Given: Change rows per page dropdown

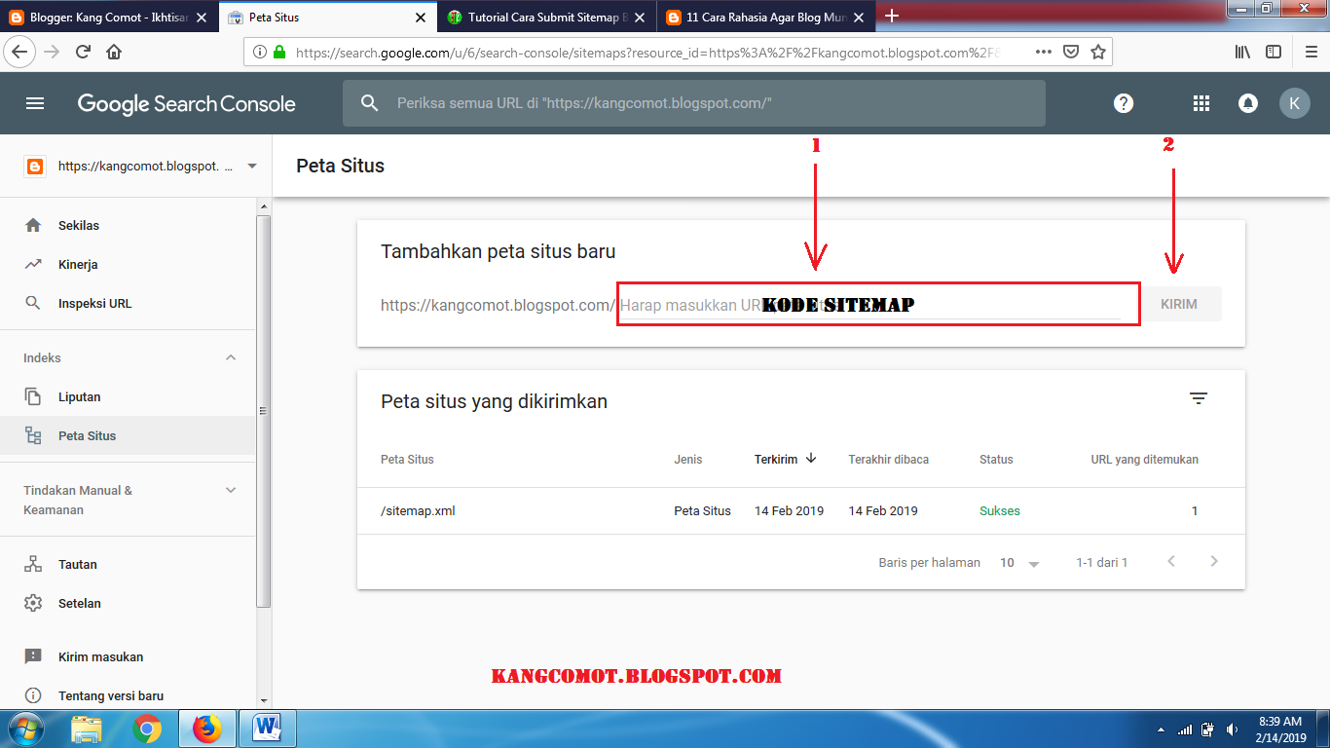Looking at the screenshot, I should click(x=1019, y=563).
